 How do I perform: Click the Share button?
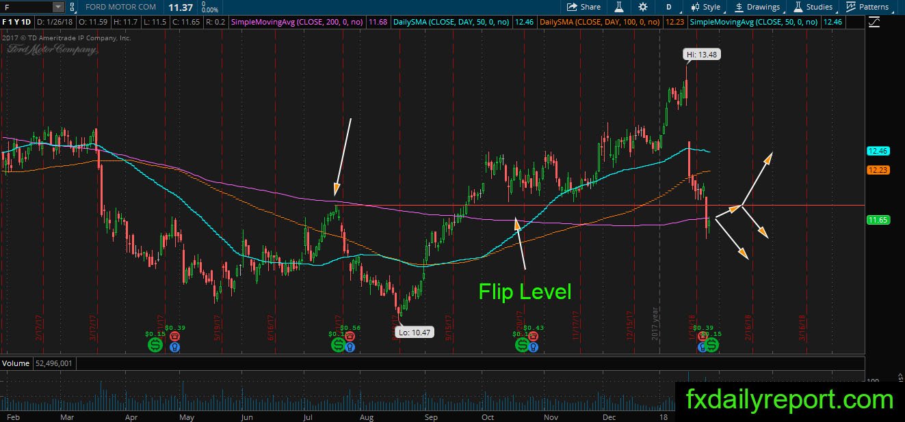click(583, 7)
